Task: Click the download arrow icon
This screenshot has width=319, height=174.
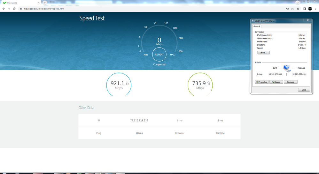Action: (127, 83)
